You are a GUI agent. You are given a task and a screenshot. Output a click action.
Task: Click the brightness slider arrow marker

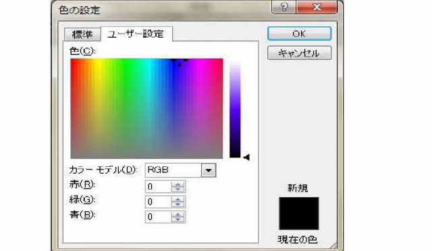coord(246,157)
